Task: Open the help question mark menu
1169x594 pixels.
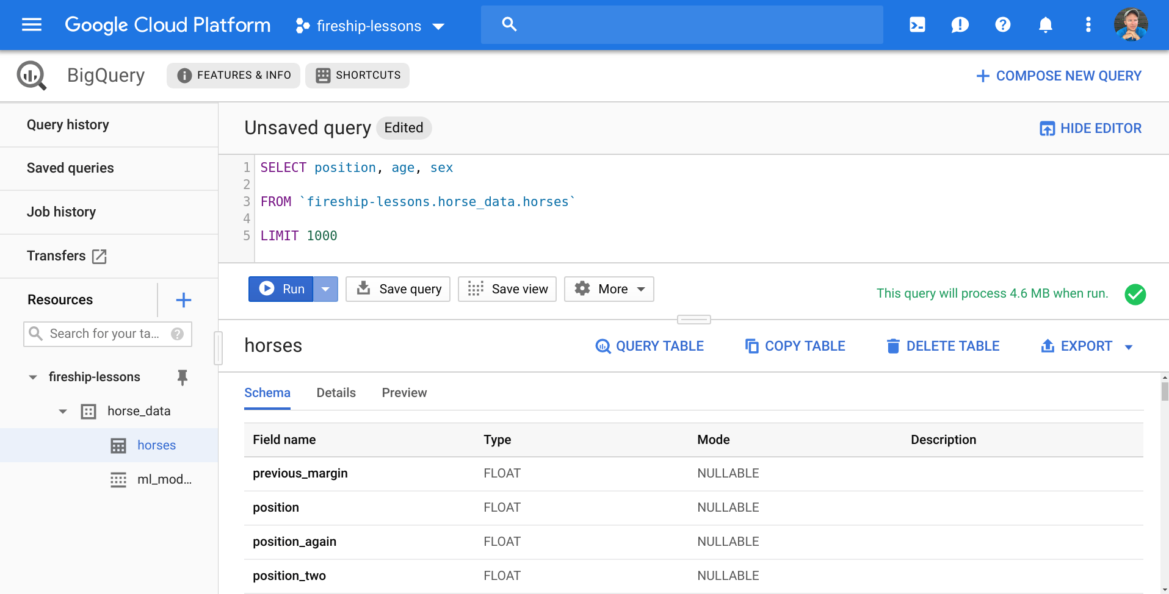Action: (1002, 25)
